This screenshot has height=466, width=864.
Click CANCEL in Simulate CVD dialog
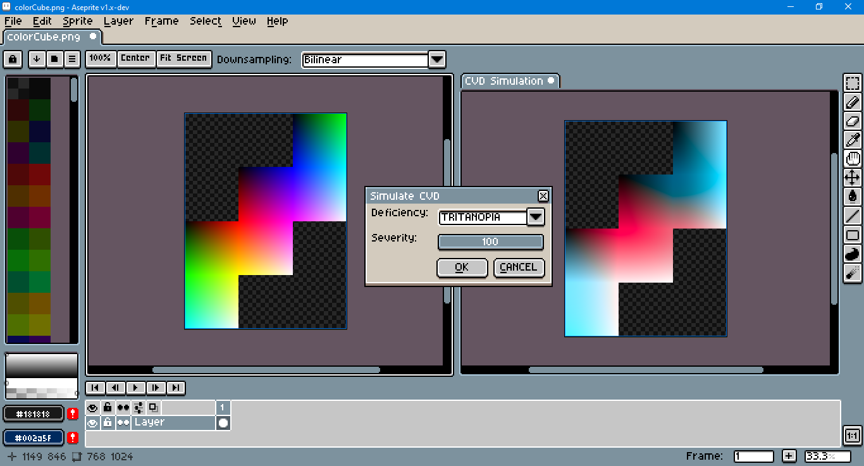pyautogui.click(x=519, y=267)
